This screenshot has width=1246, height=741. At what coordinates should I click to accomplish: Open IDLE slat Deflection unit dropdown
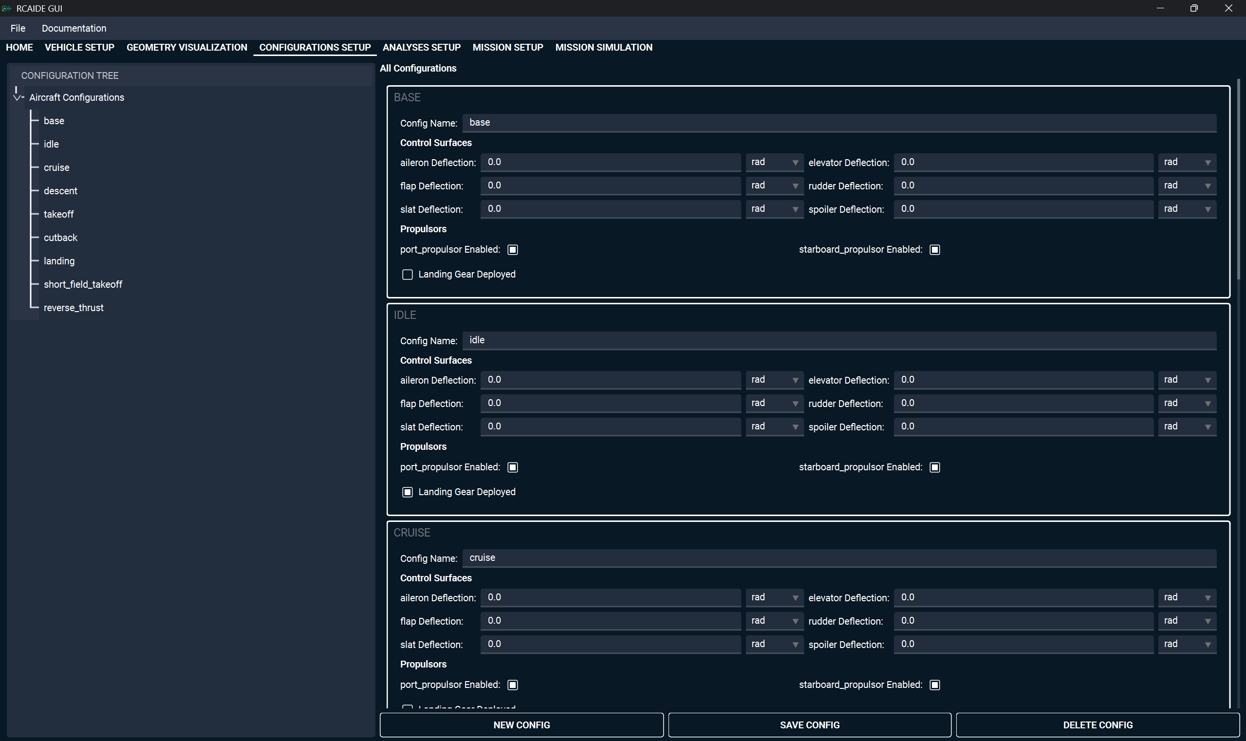[775, 427]
